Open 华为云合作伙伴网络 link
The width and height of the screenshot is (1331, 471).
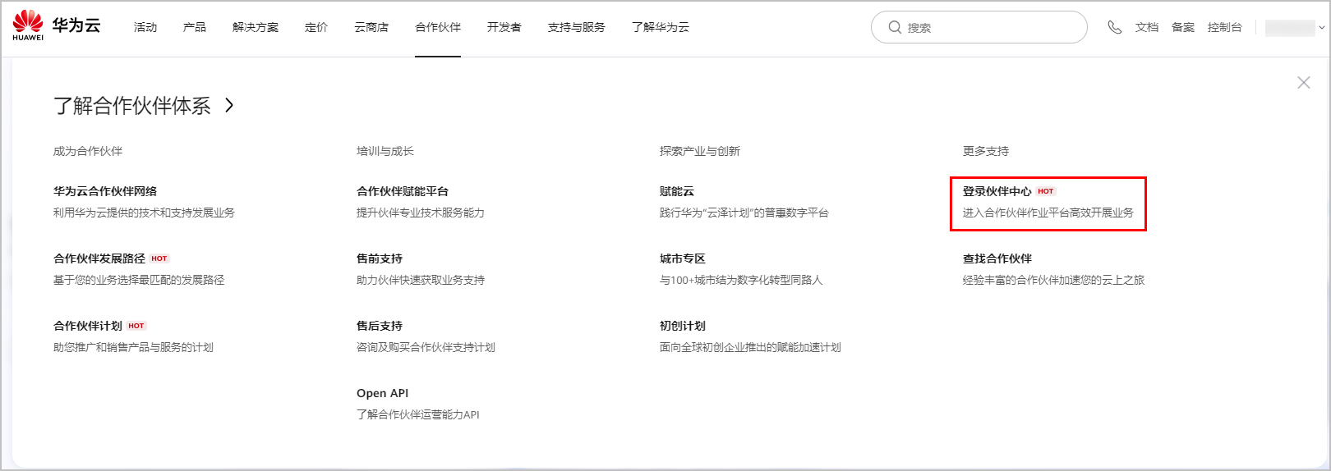(105, 191)
